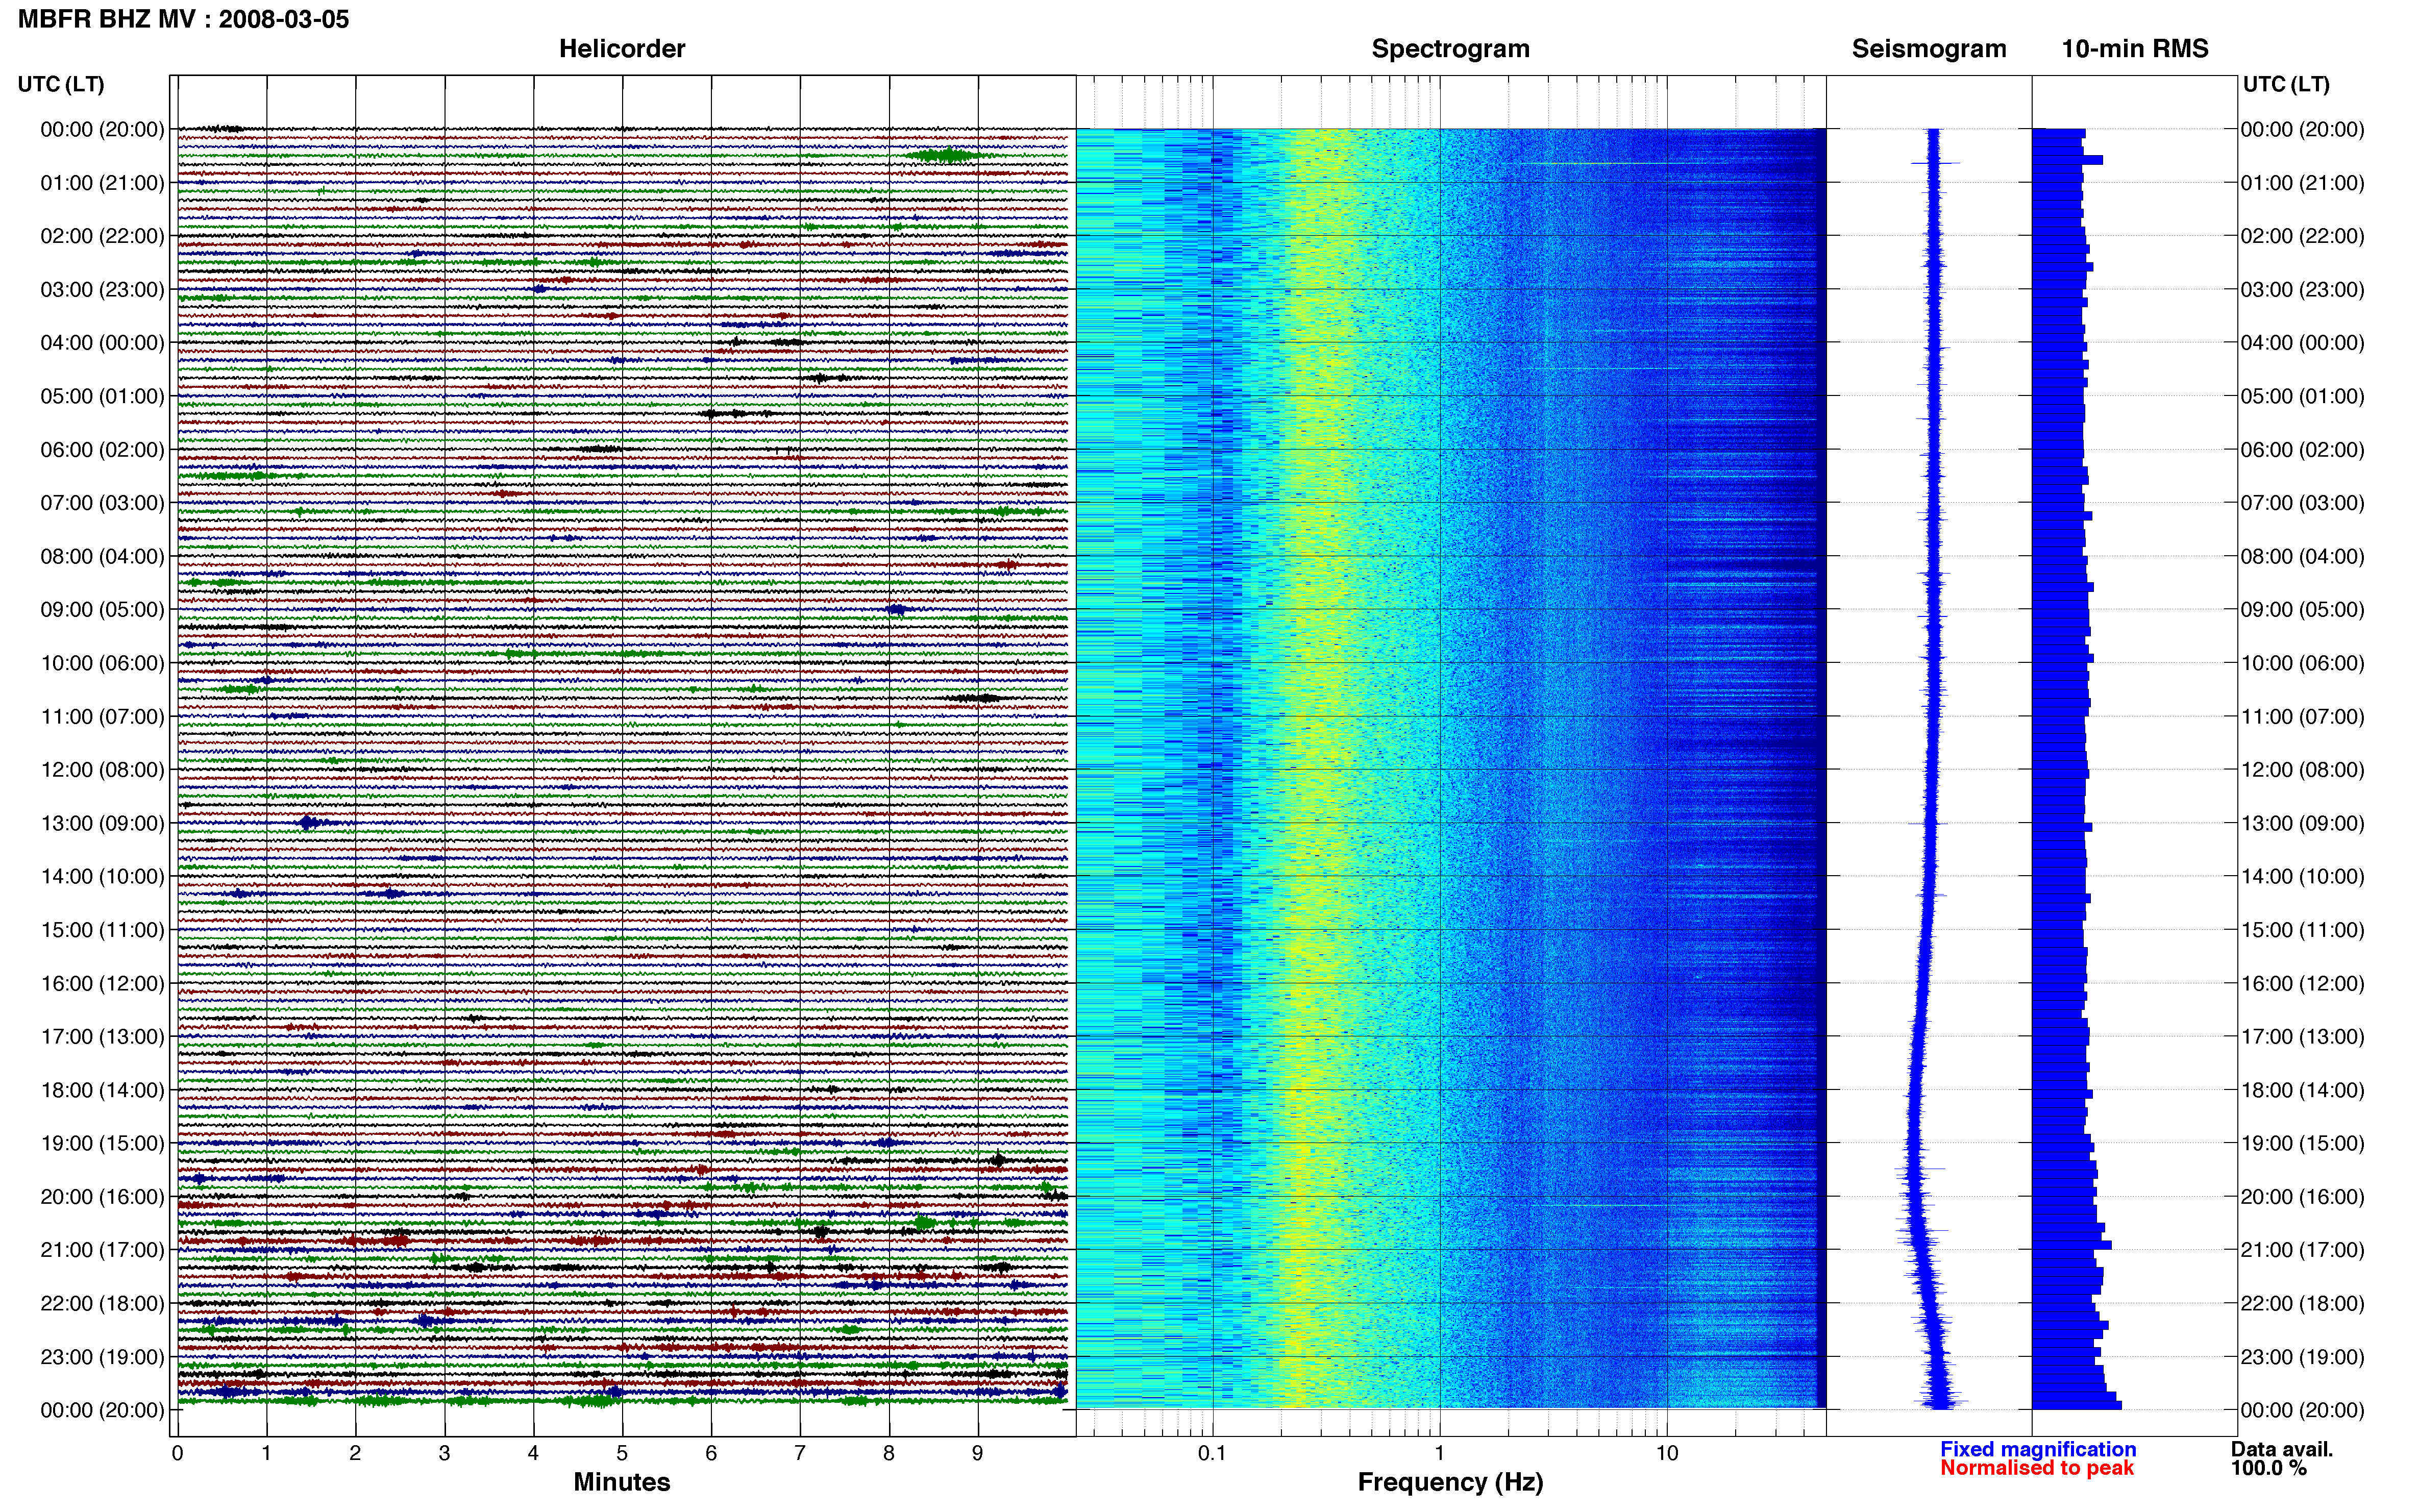Click the large green event burst near minute 8.7
This screenshot has width=2419, height=1512.
[x=945, y=155]
